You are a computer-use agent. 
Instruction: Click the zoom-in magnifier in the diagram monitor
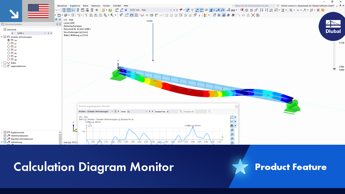coord(232,130)
